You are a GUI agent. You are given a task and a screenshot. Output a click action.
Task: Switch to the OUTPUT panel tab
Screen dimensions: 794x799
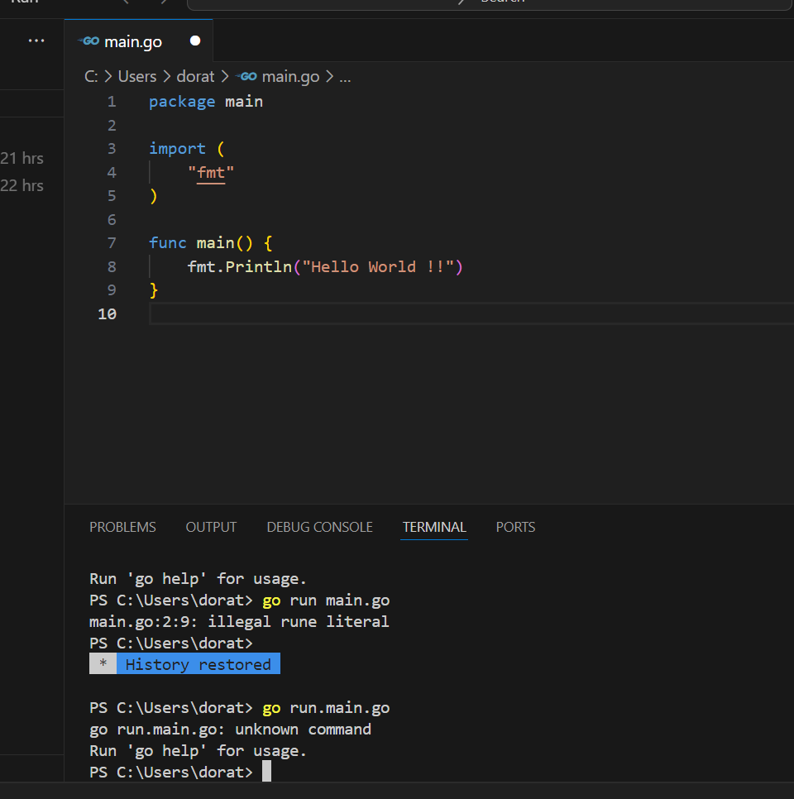[x=211, y=527]
